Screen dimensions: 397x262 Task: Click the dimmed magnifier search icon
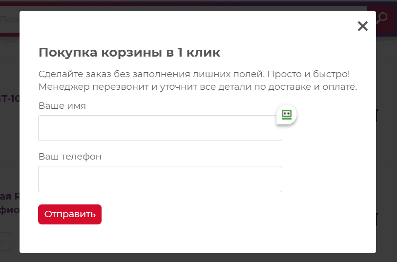click(x=382, y=18)
